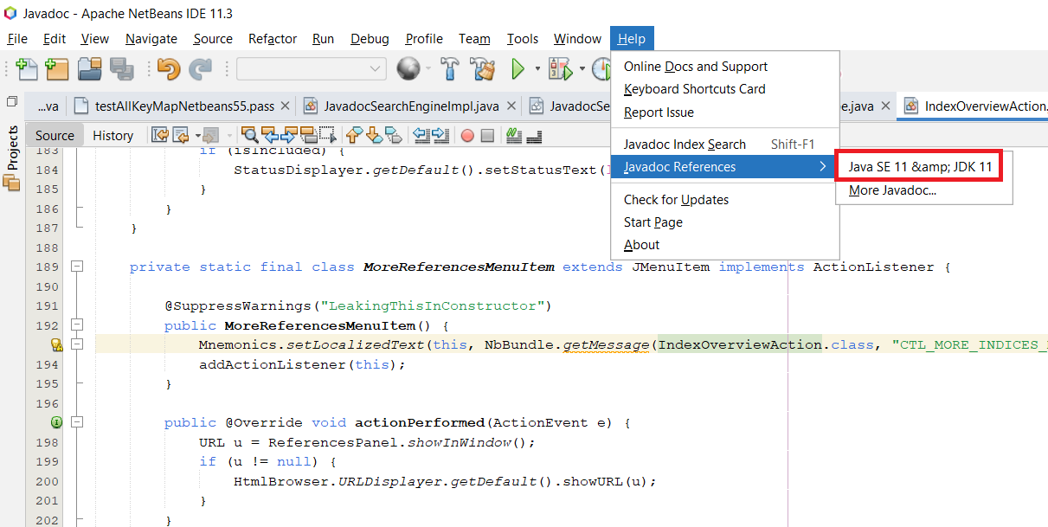The image size is (1048, 527).
Task: Click the Shift Line Right icon
Action: click(x=440, y=135)
